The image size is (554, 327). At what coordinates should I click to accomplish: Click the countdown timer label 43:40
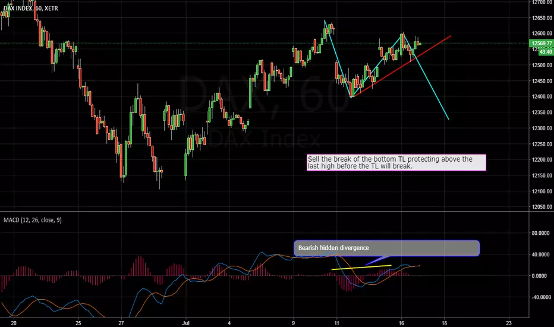point(546,52)
